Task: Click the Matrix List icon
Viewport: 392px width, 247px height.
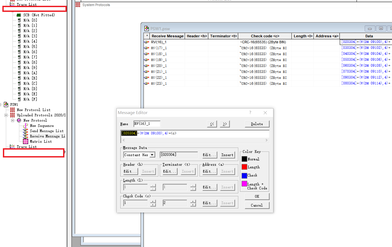Action: (x=26, y=141)
